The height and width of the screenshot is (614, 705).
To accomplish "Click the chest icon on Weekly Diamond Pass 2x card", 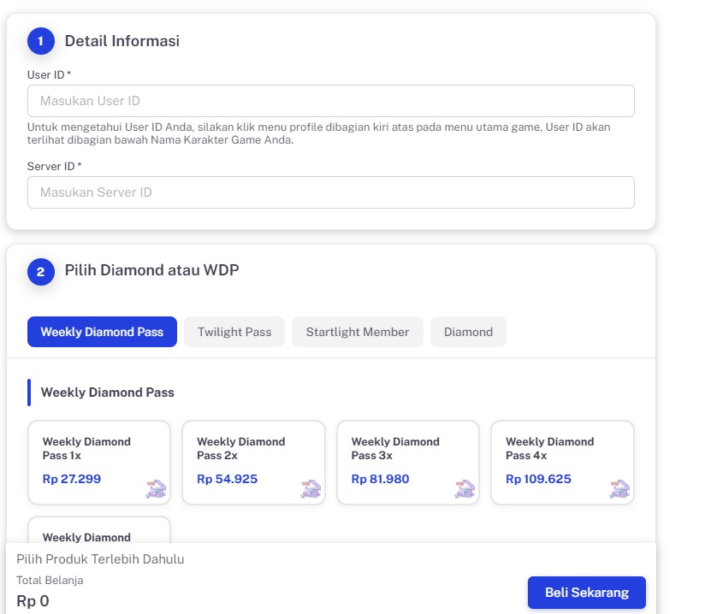I will (310, 488).
